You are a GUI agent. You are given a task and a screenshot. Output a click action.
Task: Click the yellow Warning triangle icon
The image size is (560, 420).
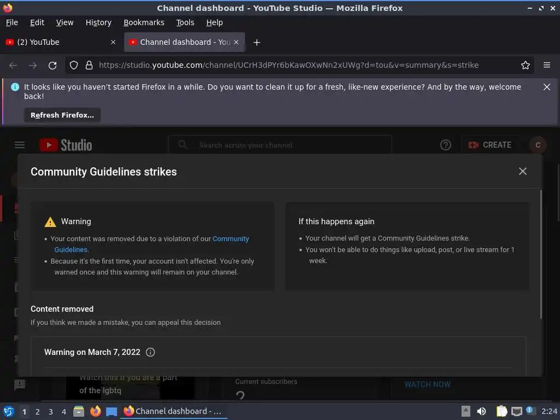pyautogui.click(x=50, y=222)
